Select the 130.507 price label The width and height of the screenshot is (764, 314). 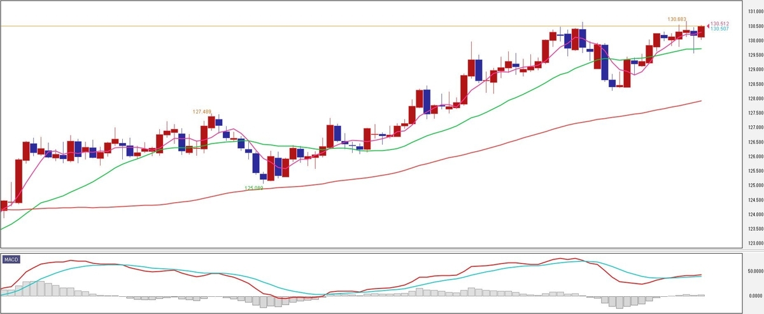[x=719, y=29]
